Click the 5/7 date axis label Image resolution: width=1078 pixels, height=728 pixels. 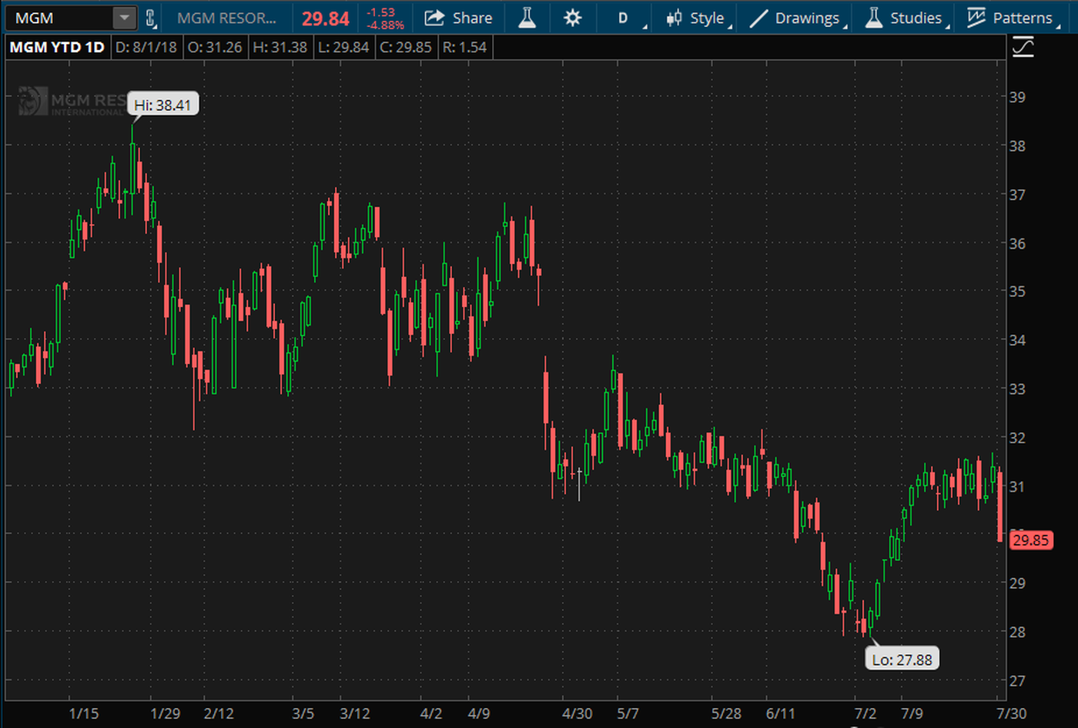pyautogui.click(x=628, y=713)
